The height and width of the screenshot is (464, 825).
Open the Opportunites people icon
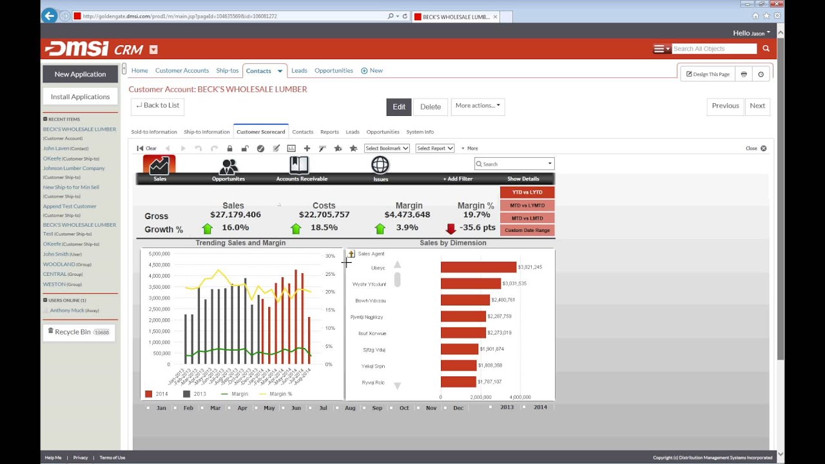[228, 167]
